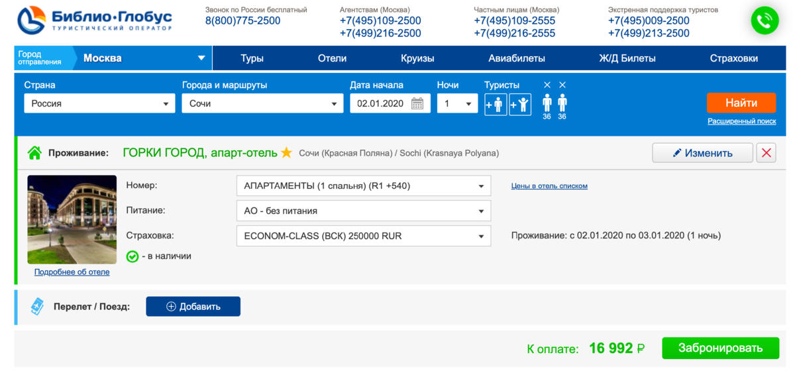Click agency number +7(499)216-2500
Screen dimensions: 795x373
380,33
